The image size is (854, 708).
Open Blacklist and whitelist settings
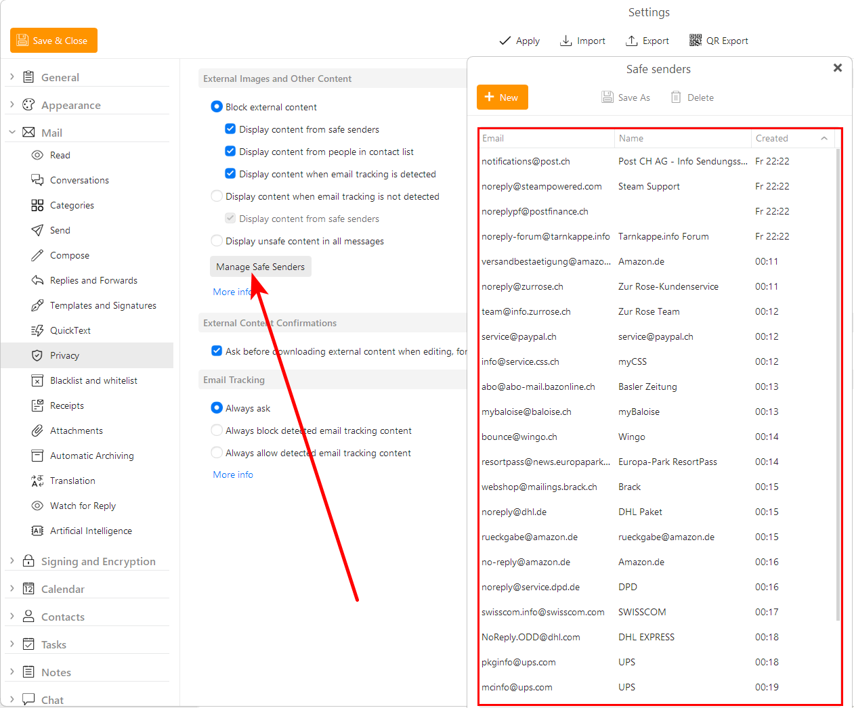[93, 380]
